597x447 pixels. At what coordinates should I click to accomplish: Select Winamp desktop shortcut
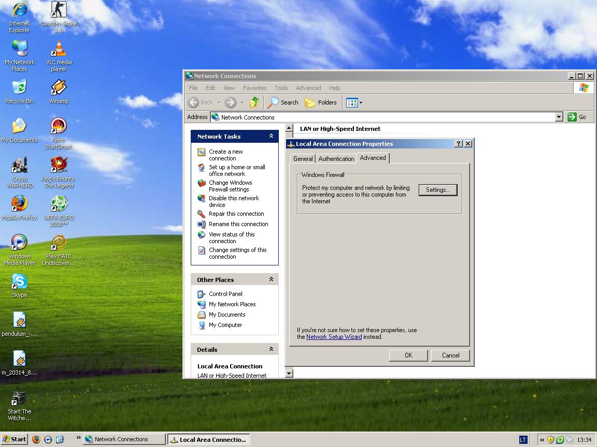(59, 92)
